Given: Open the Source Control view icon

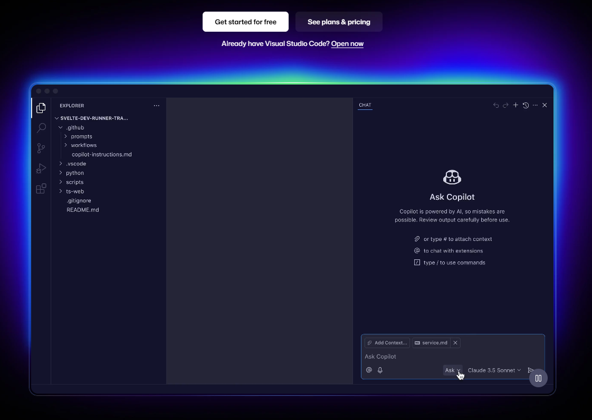Looking at the screenshot, I should pyautogui.click(x=41, y=148).
